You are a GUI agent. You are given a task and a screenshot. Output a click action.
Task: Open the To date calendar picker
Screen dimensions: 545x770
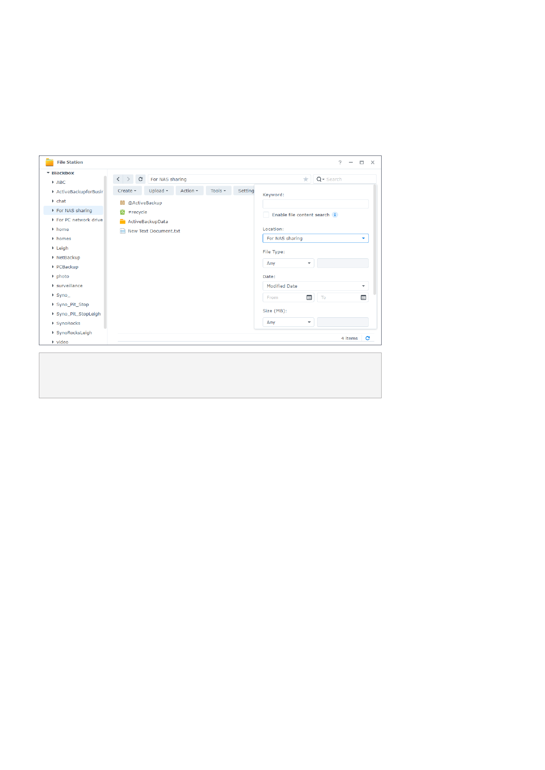coord(363,298)
